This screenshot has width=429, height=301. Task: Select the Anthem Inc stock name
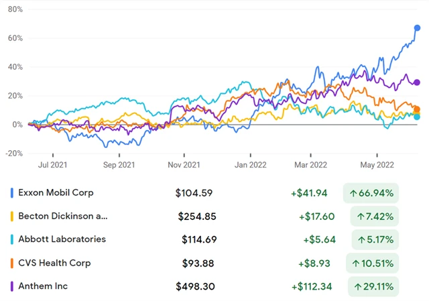(44, 286)
